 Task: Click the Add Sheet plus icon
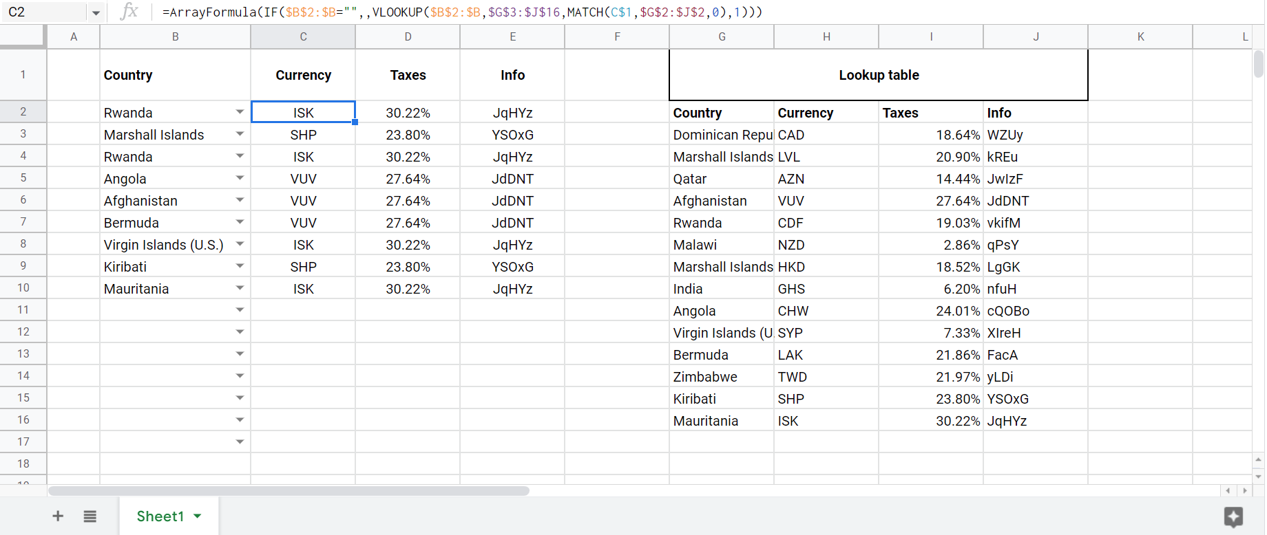(58, 516)
